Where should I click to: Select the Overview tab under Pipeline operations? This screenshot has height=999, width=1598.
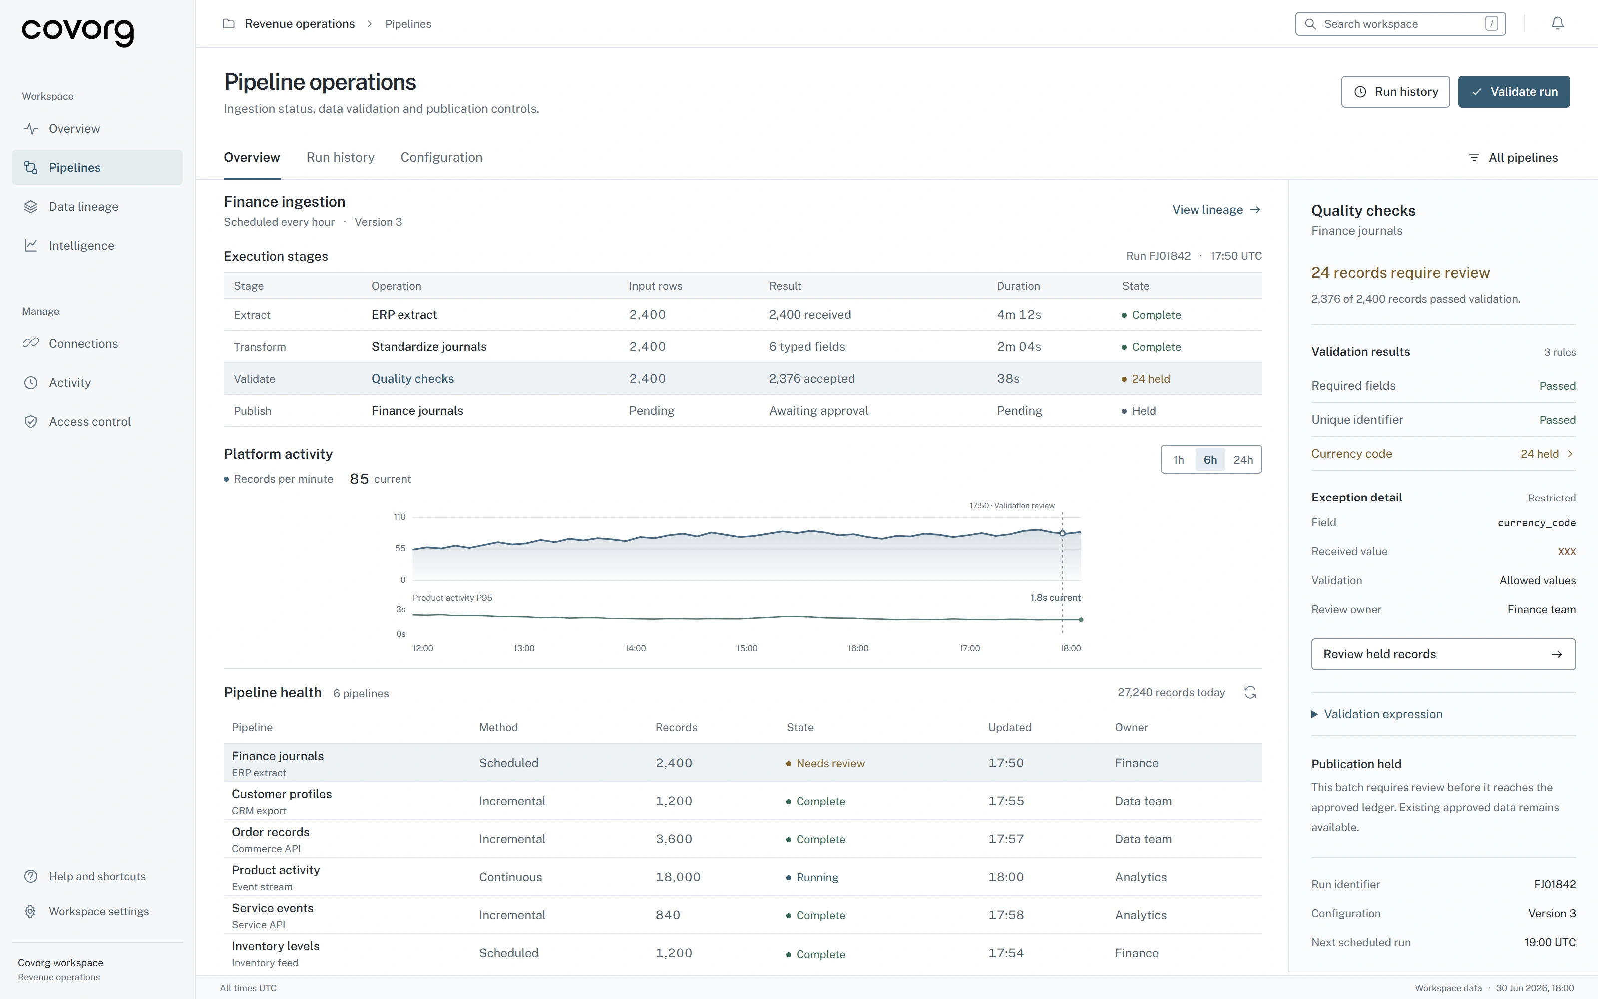tap(252, 157)
